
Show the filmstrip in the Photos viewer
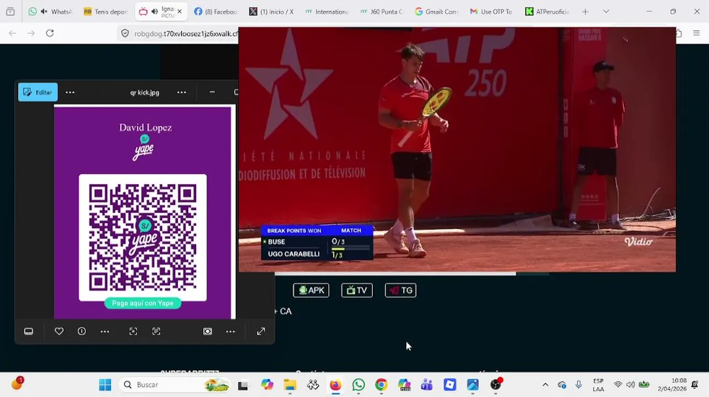29,331
